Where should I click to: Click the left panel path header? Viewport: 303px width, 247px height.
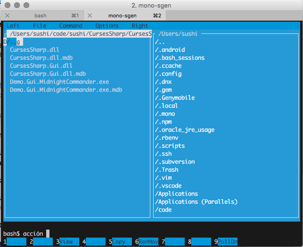(x=79, y=34)
